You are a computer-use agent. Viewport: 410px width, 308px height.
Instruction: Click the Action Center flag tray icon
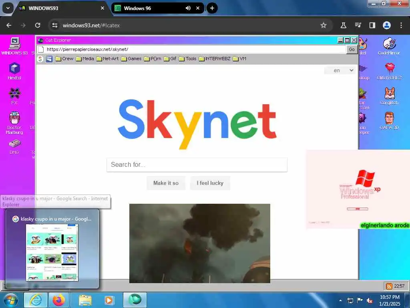coord(360,300)
